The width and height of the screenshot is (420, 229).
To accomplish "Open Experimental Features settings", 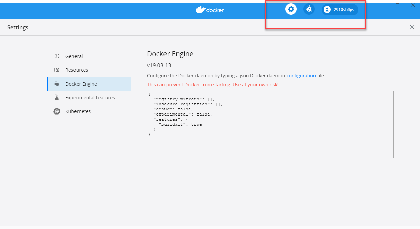I will click(89, 98).
